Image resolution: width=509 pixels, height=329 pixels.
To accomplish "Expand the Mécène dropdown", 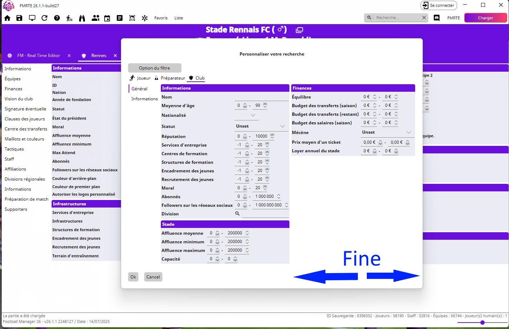I will (408, 132).
